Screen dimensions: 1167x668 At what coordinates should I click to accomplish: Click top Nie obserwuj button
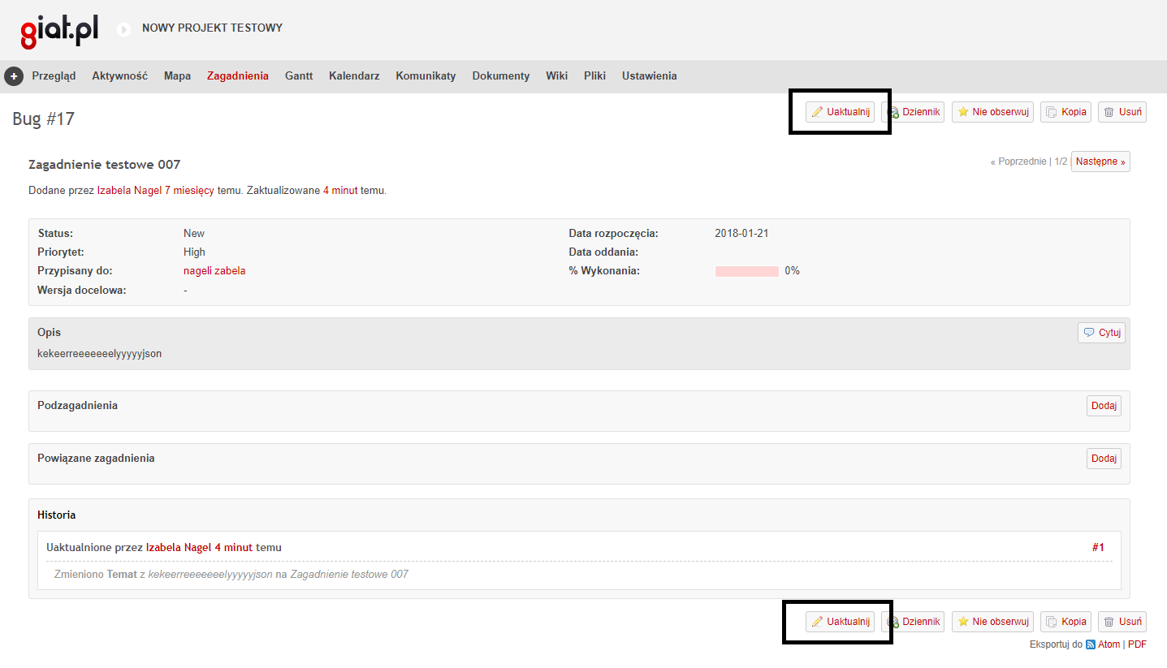(992, 112)
